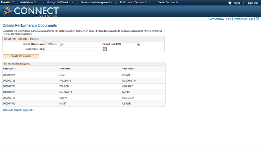
Task: Open Manager Self Service breadcrumb menu
Action: [60, 2]
